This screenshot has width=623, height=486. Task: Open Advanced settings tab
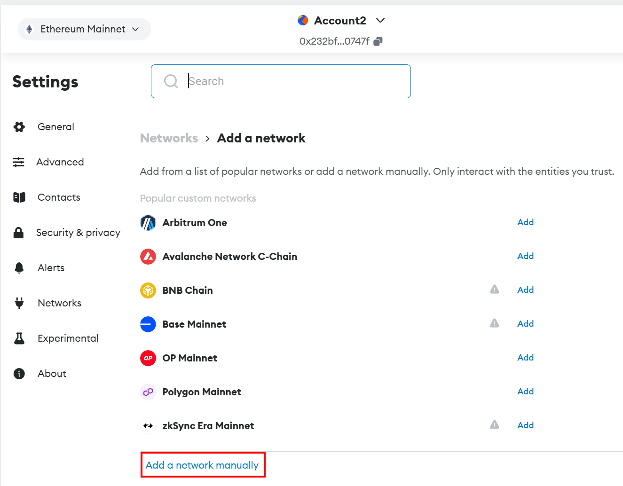point(60,162)
